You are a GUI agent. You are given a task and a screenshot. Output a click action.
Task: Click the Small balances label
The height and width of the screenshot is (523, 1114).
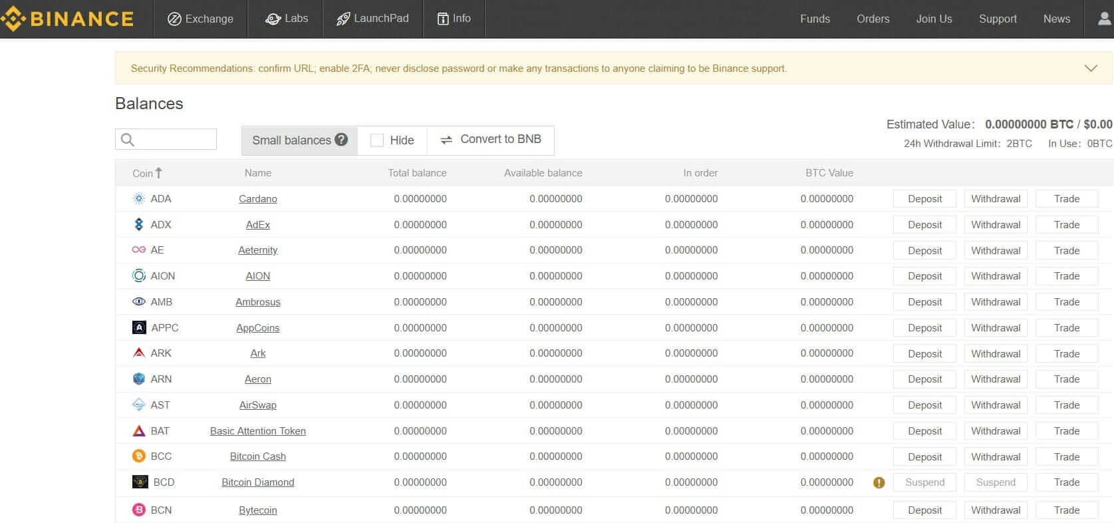pos(291,140)
